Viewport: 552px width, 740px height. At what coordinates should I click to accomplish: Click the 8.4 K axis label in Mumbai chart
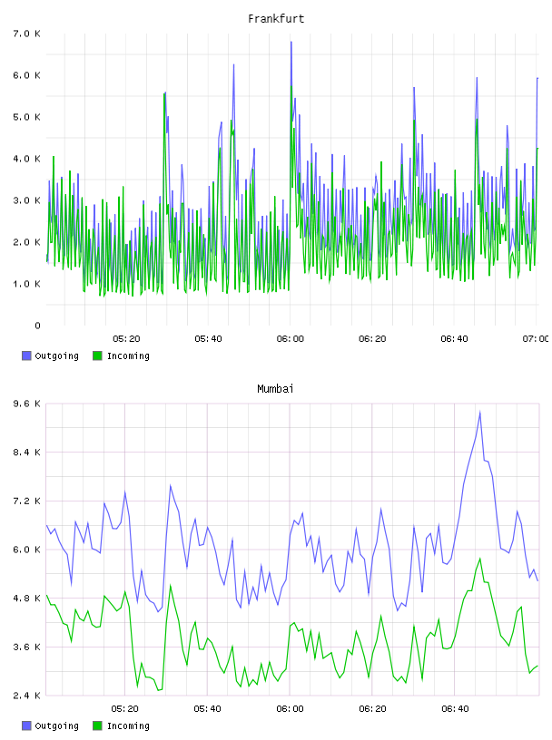27,453
